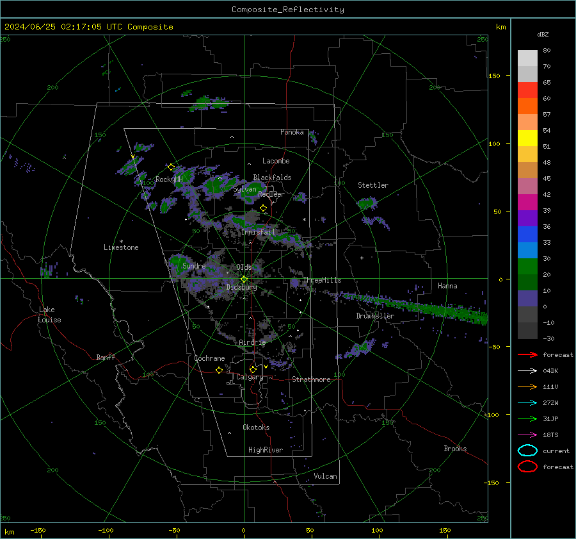Click the magenta 18TS arrow in legend
The height and width of the screenshot is (539, 576).
527,435
